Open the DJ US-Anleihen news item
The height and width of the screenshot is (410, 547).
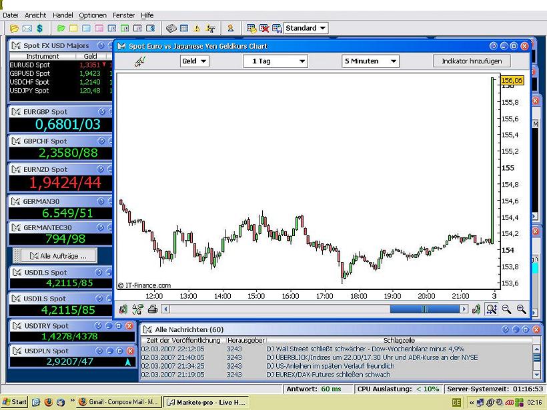[337, 366]
